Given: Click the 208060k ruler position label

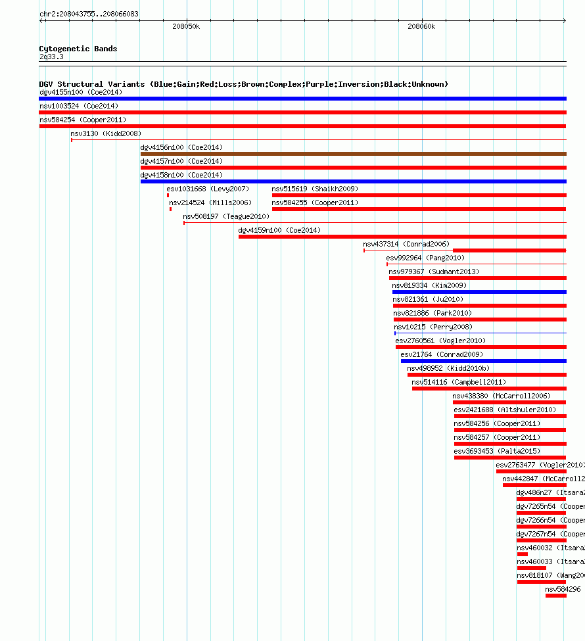Looking at the screenshot, I should [421, 26].
